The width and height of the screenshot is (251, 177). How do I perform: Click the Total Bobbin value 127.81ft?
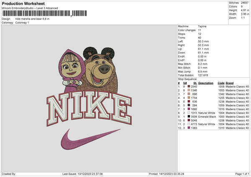coord(203,75)
